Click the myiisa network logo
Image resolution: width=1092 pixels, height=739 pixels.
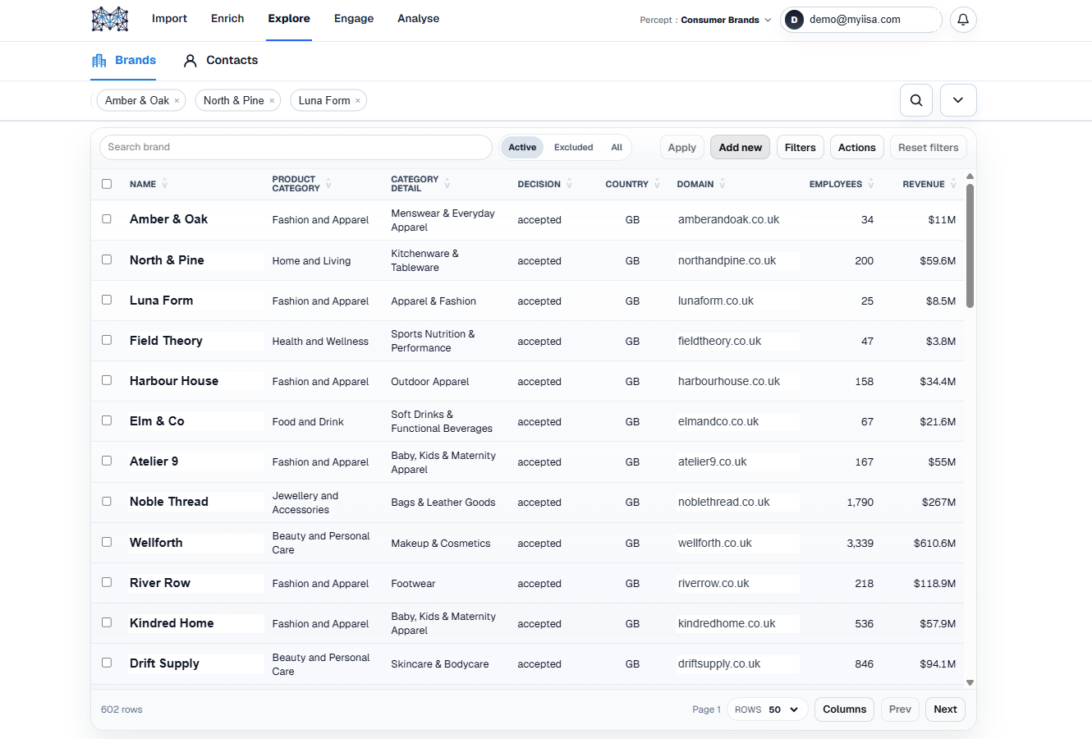click(110, 19)
